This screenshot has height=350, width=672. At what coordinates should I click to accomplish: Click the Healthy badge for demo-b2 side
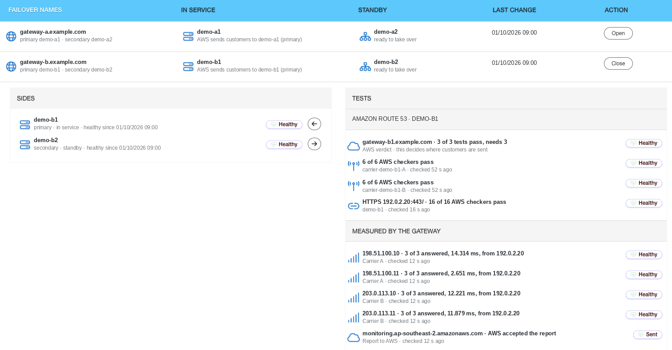[284, 144]
